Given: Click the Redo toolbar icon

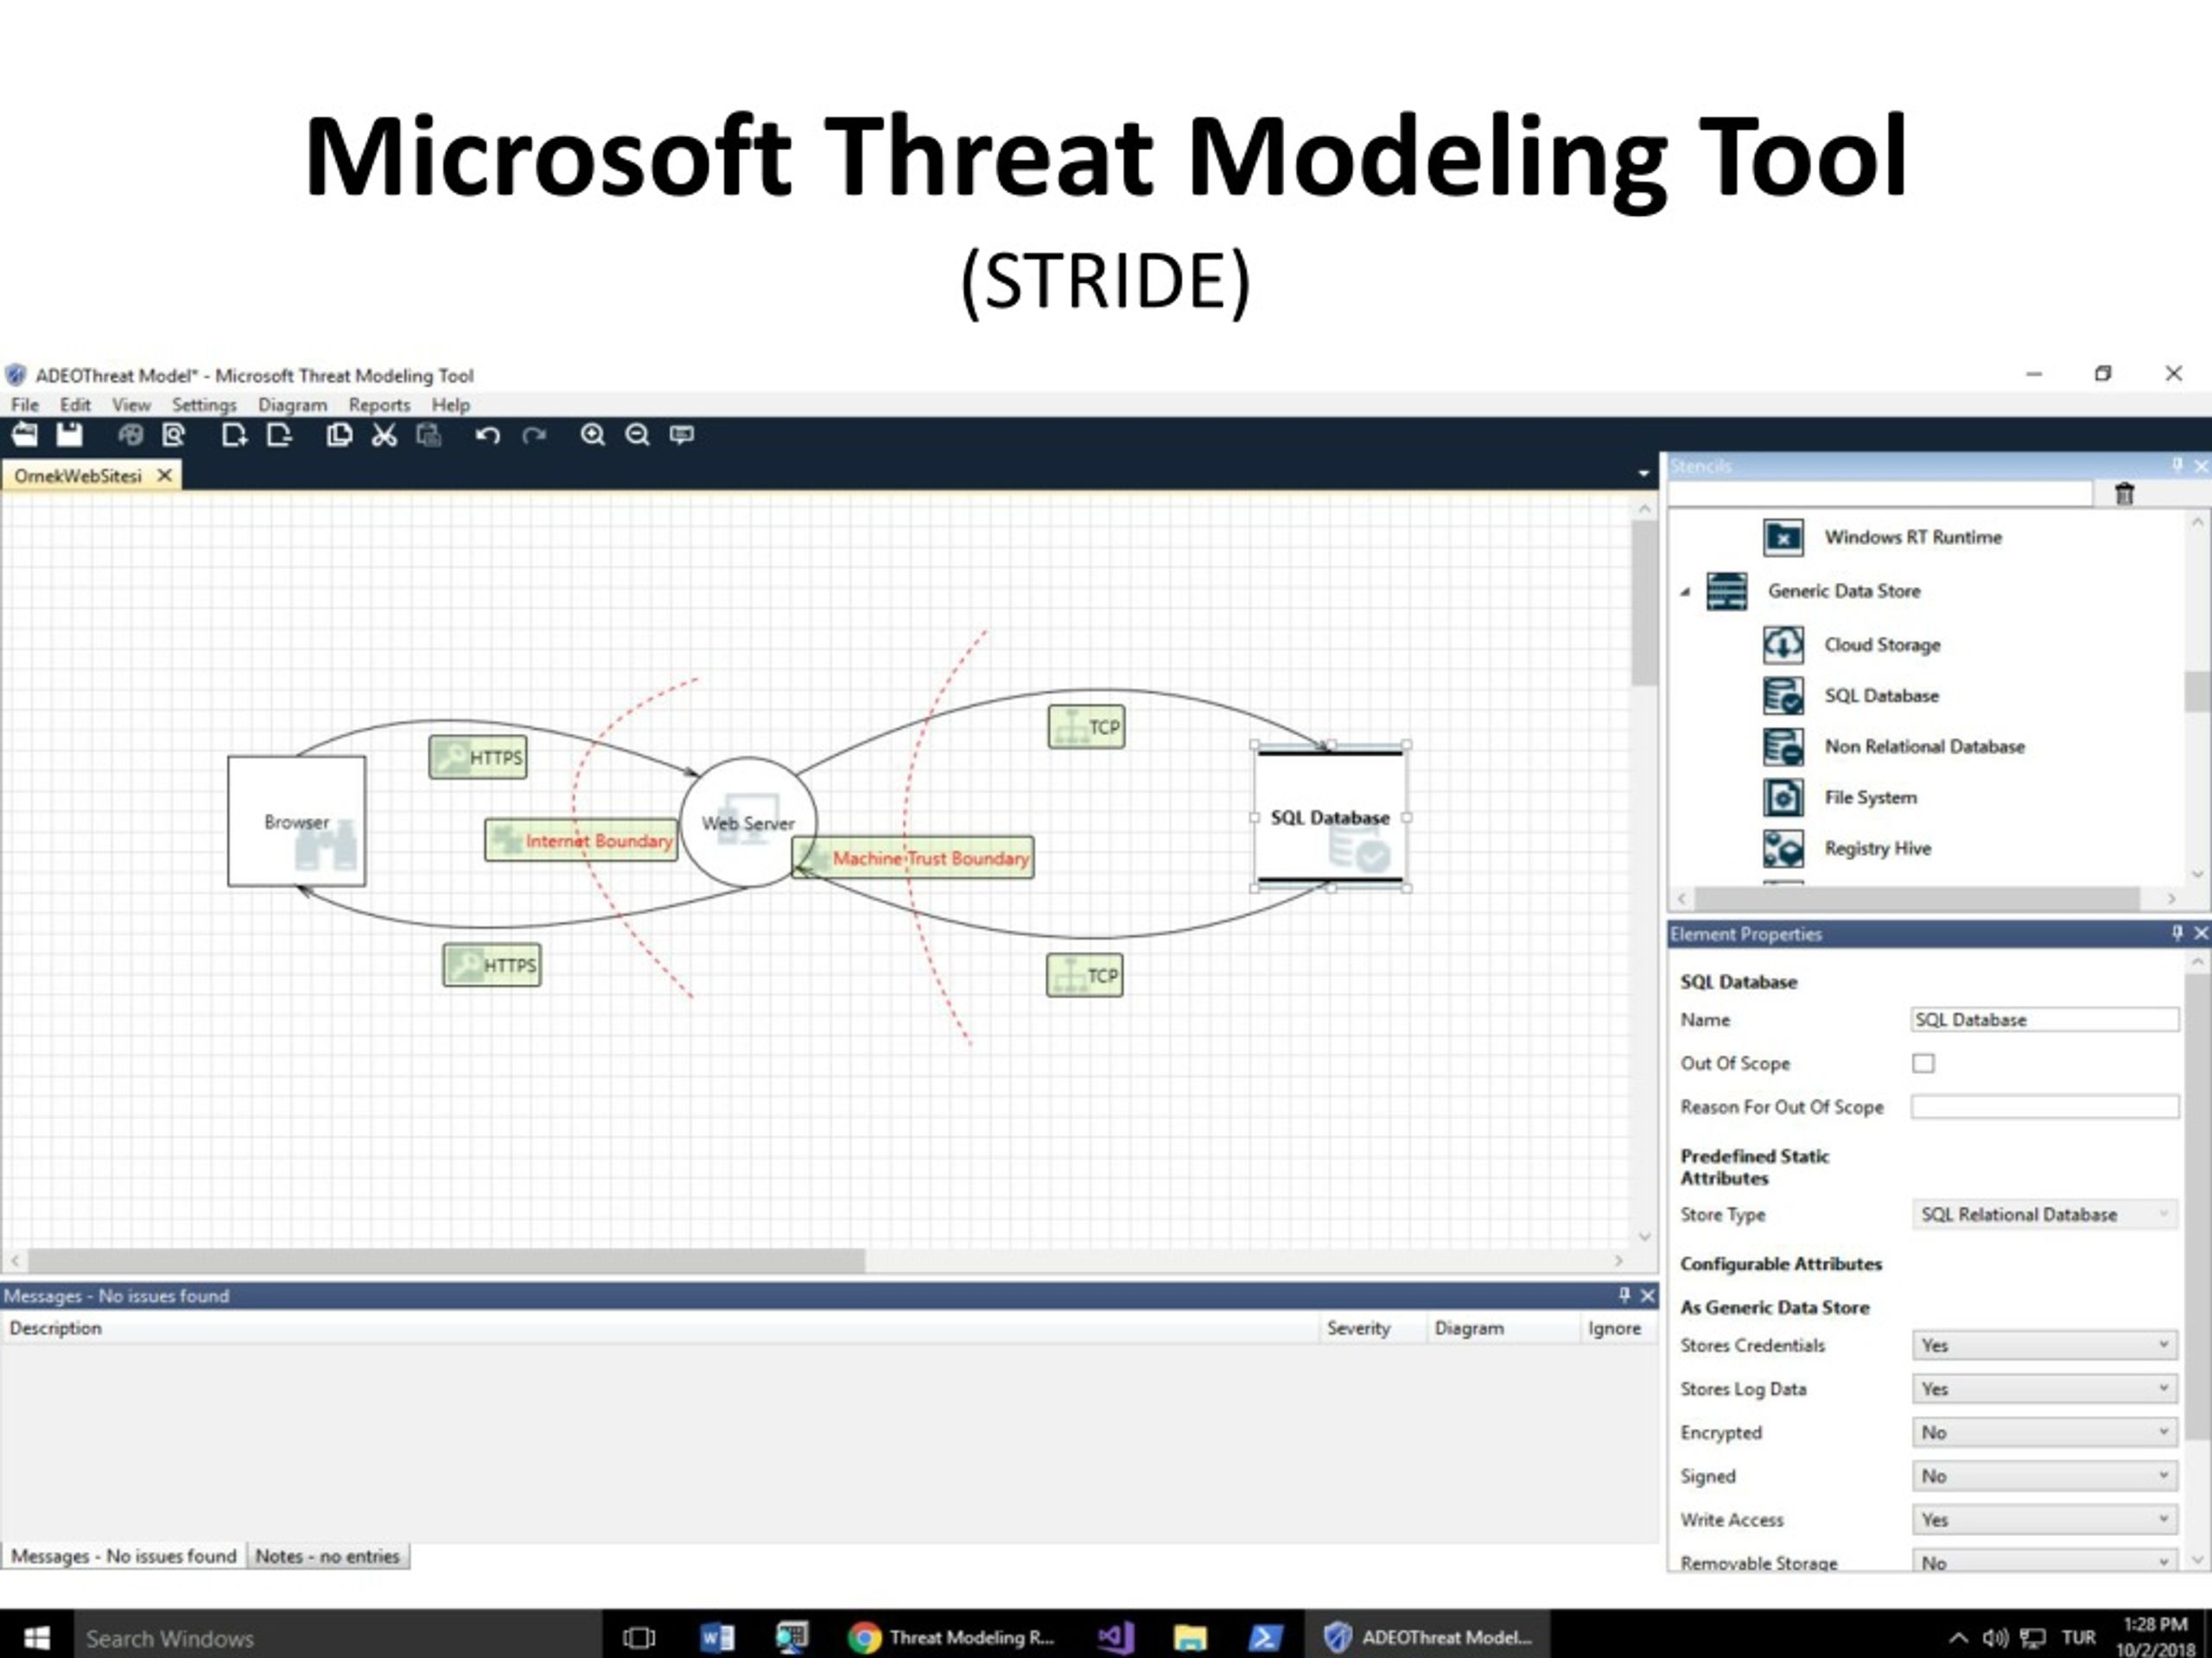Looking at the screenshot, I should click(534, 434).
